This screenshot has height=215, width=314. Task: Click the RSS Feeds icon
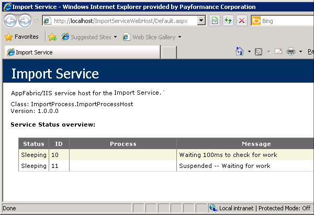tap(259, 51)
